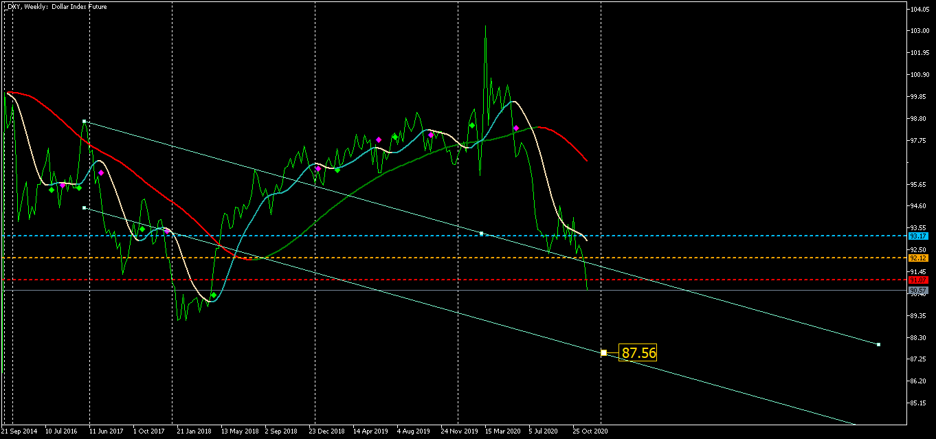The width and height of the screenshot is (936, 439).
Task: Click the 87.25 price axis label
Action: click(920, 359)
